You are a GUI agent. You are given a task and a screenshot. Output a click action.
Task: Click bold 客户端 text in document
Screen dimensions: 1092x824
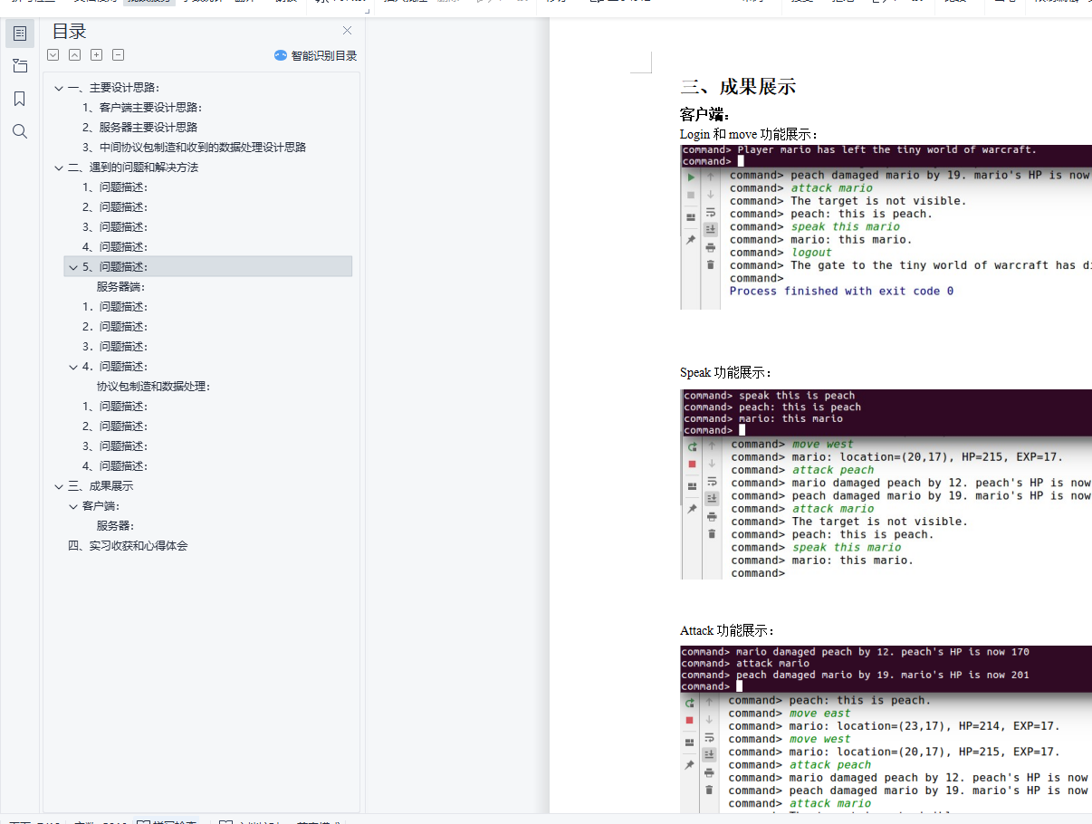[x=704, y=115]
